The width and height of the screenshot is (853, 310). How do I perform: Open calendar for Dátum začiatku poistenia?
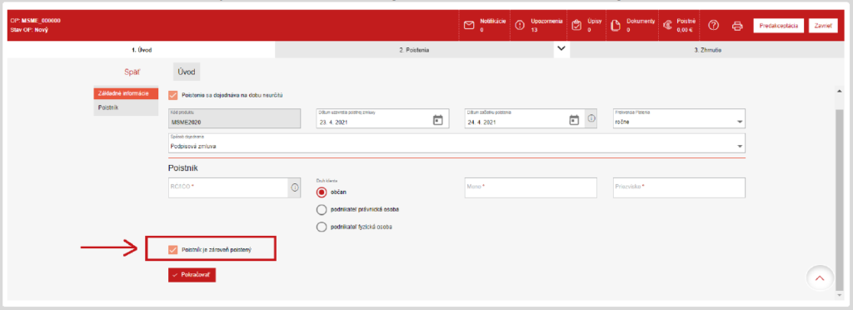pos(574,120)
